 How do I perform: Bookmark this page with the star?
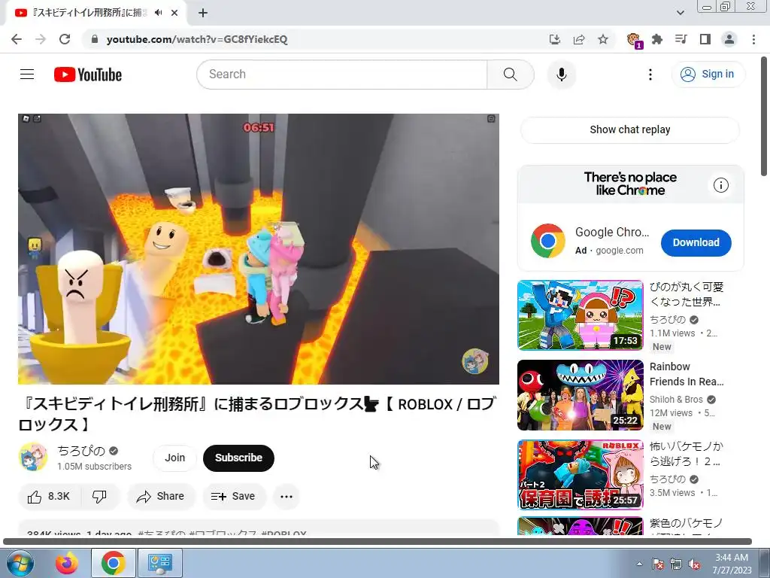[x=603, y=39]
